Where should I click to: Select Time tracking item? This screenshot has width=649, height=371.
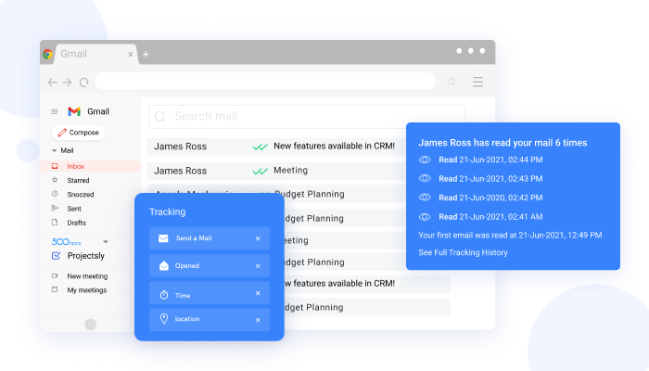point(210,293)
